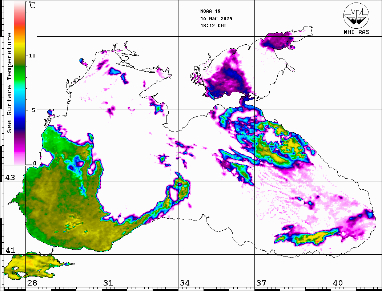Click the time stamp '18:12 GMT'
The height and width of the screenshot is (291, 382).
[213, 25]
